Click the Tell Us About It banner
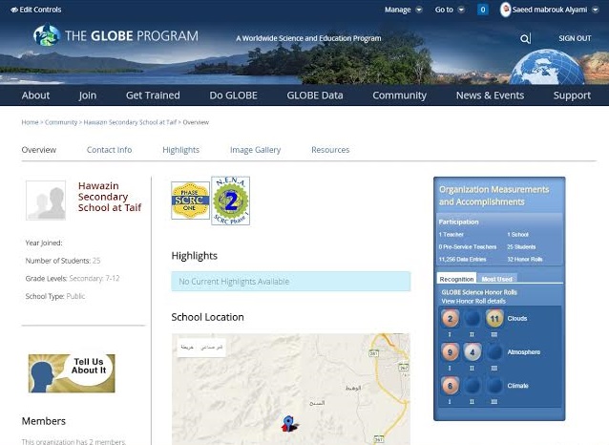 pyautogui.click(x=72, y=372)
